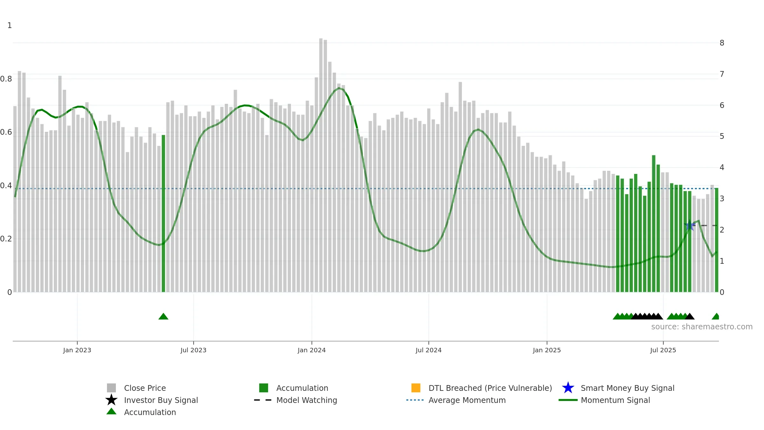Click the Jul 2025 axis label
The height and width of the screenshot is (430, 764).
663,350
